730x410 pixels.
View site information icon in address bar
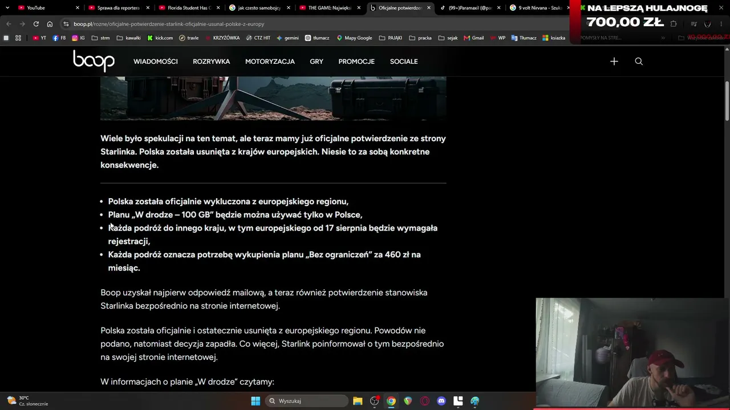point(66,24)
